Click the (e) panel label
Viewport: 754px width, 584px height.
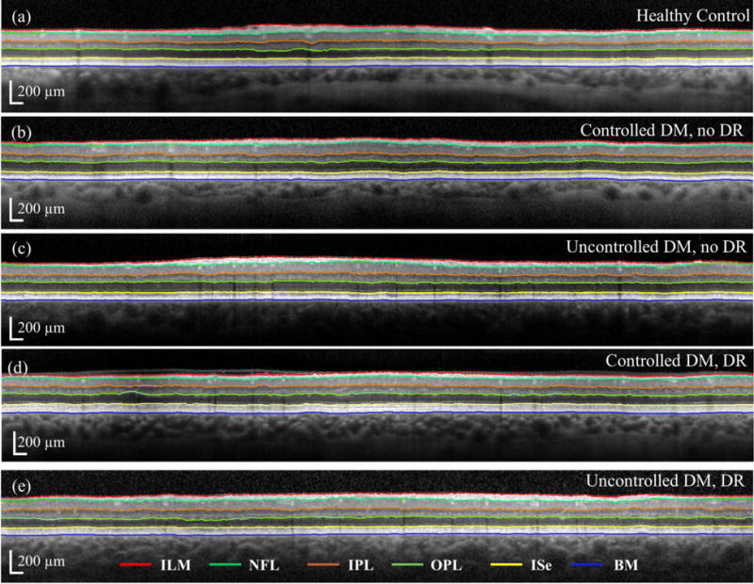coord(17,480)
